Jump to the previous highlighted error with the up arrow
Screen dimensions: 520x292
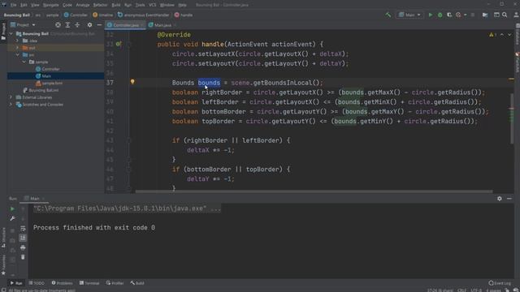(502, 34)
